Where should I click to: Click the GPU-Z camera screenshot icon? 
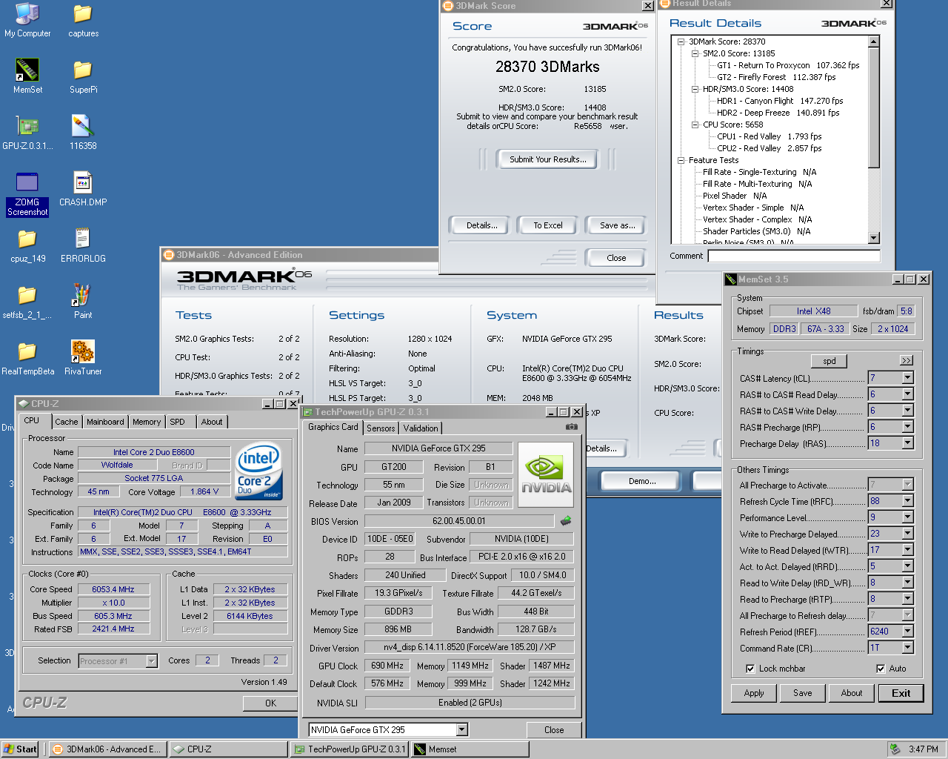click(572, 427)
